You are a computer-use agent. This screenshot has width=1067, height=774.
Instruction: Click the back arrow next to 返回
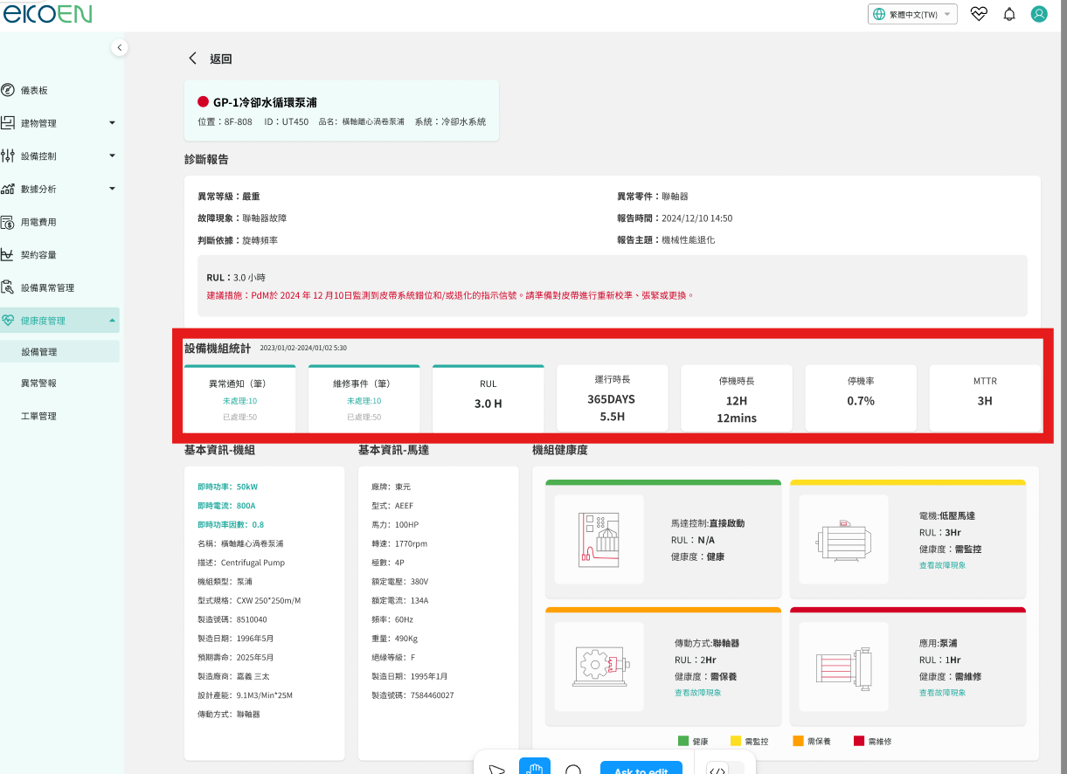193,59
